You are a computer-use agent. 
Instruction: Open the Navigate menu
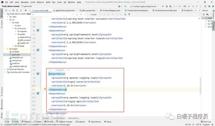[x=25, y=2]
